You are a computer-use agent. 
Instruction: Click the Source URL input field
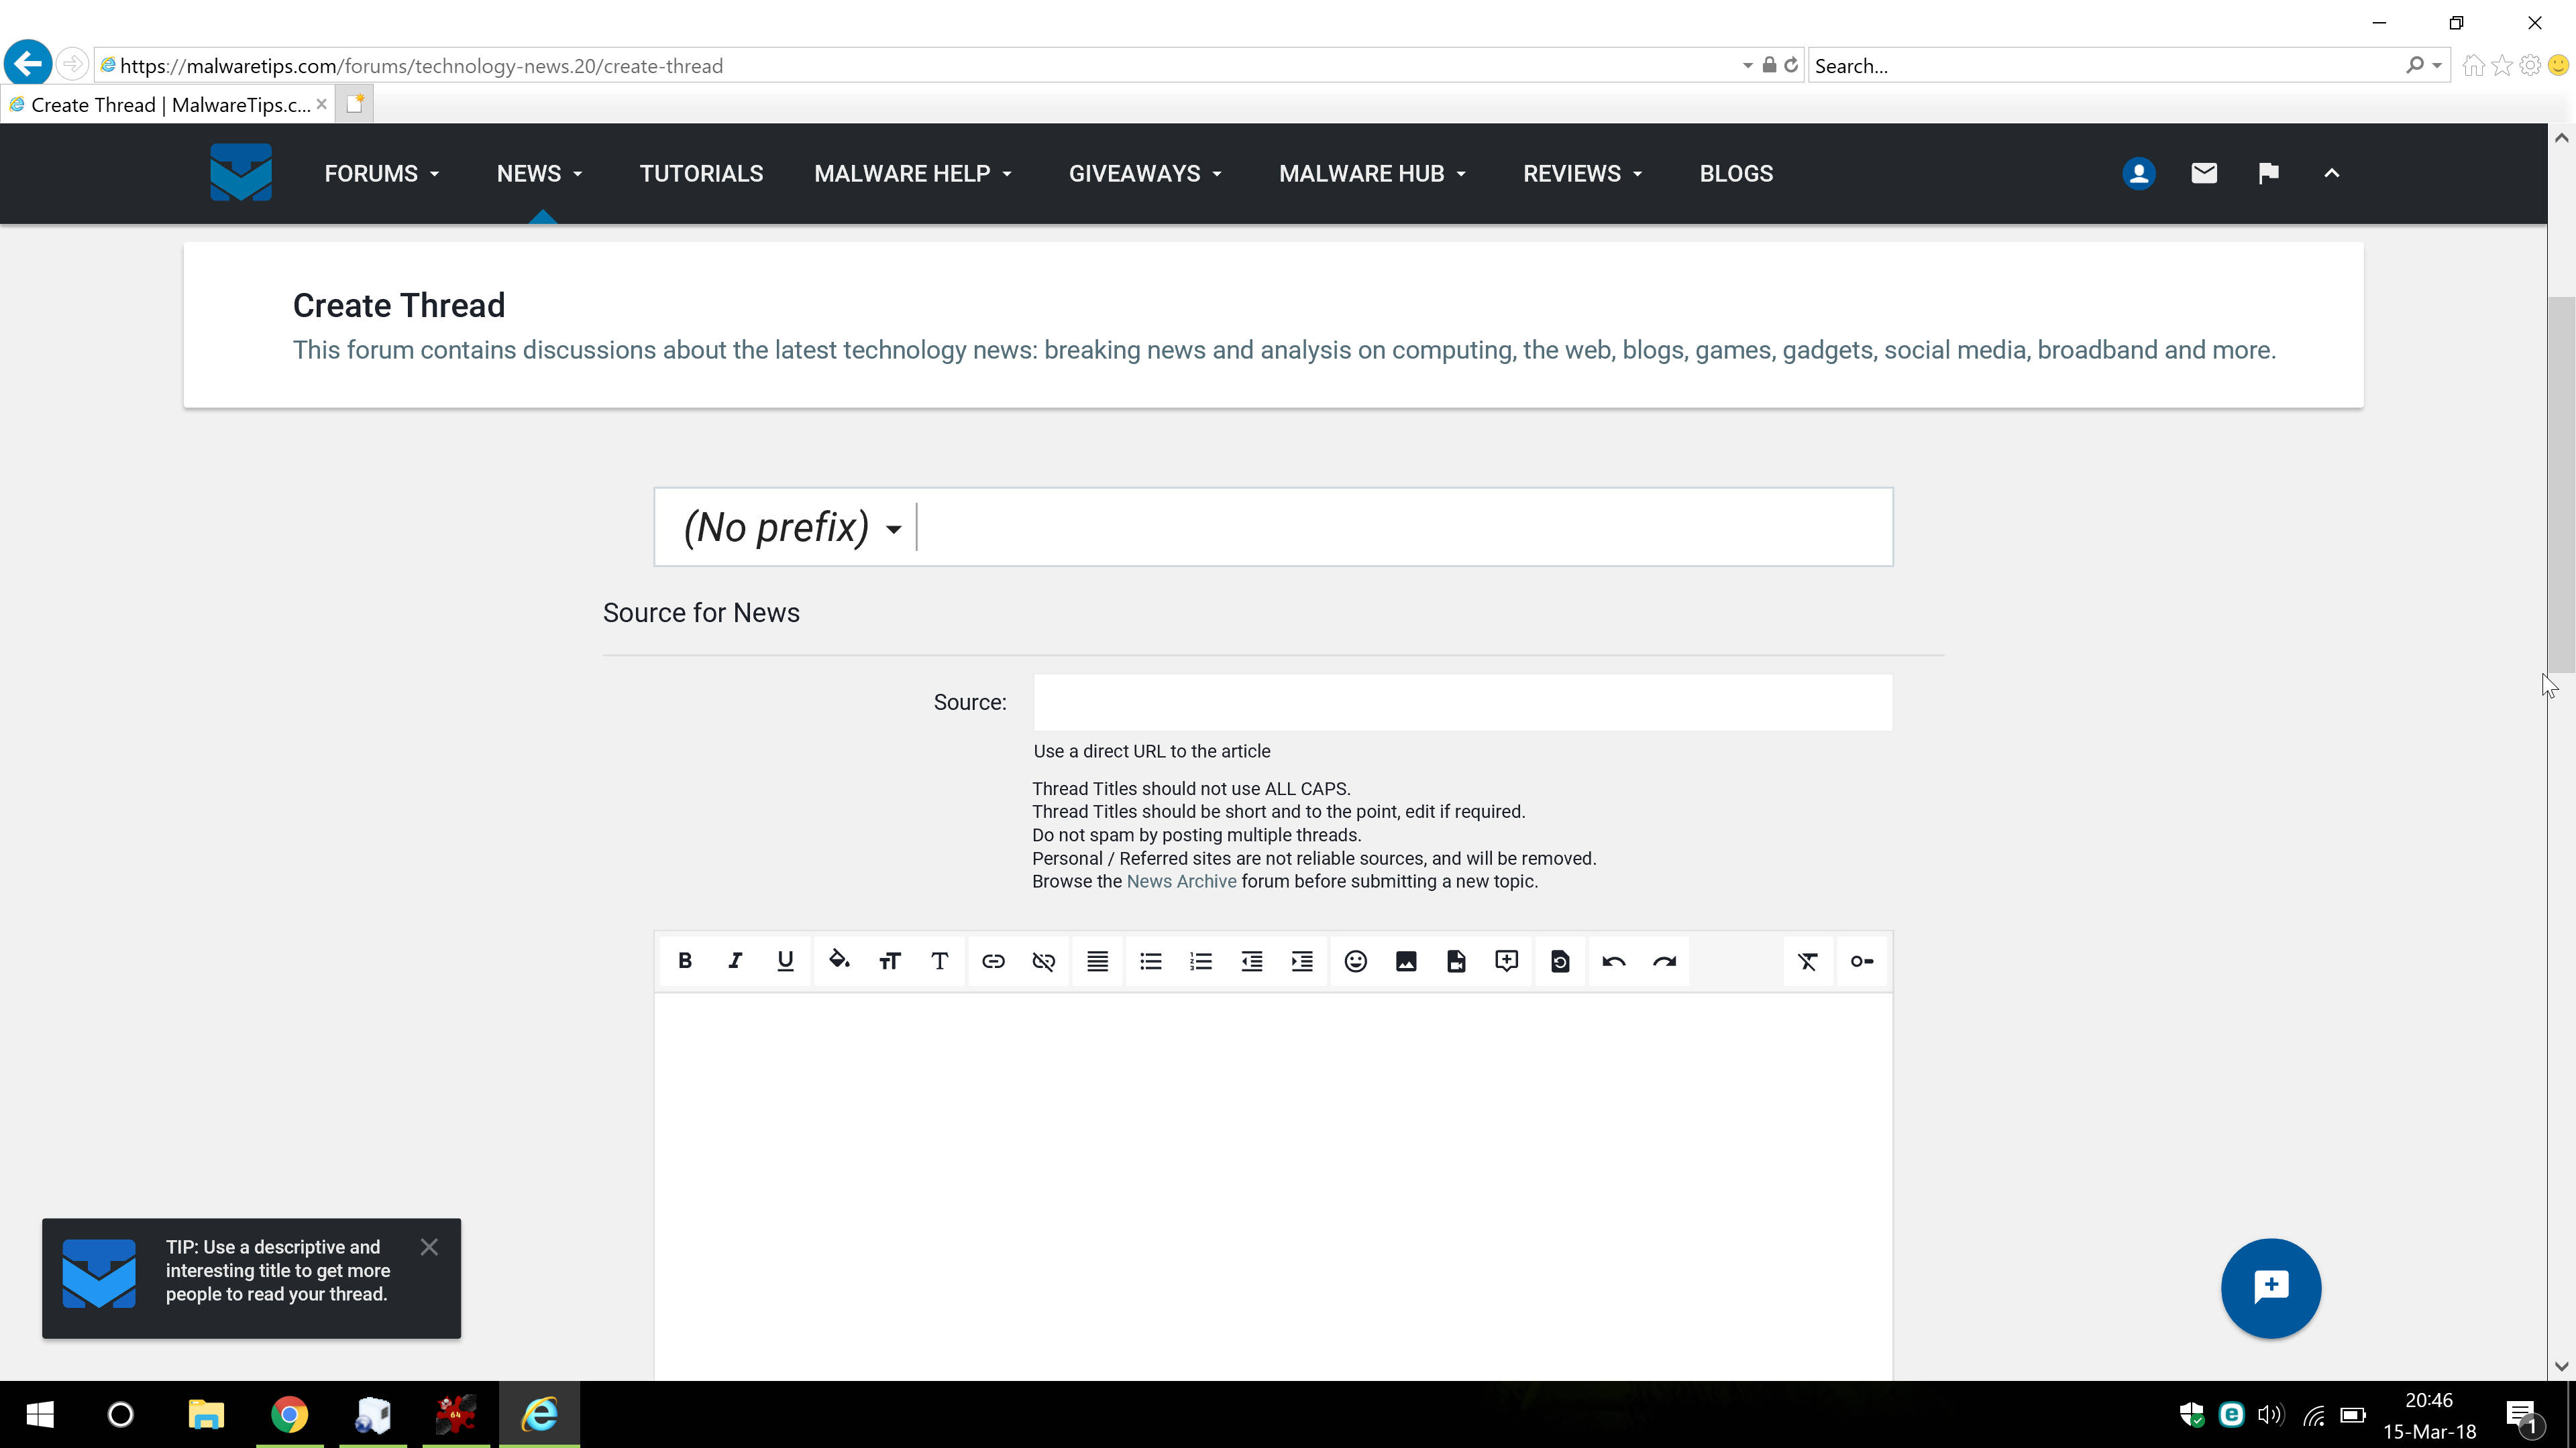[x=1462, y=703]
